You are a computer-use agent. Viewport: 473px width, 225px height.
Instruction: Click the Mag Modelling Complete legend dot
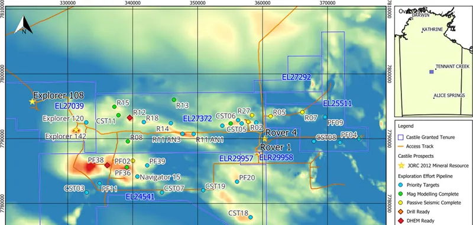(x=401, y=194)
